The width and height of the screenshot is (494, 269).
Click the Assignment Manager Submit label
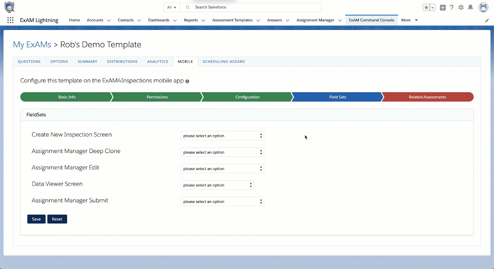pos(70,201)
